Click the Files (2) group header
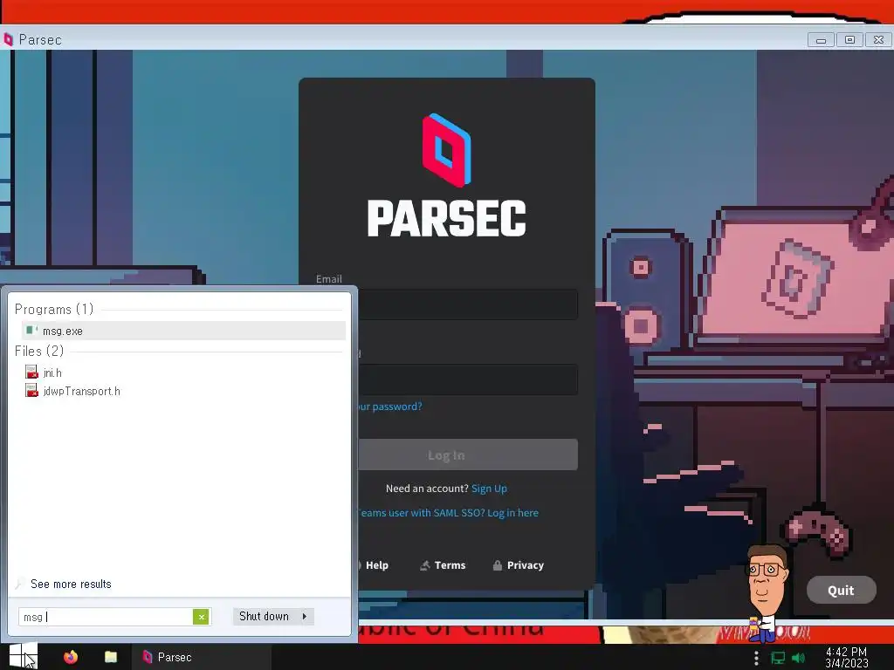Image resolution: width=894 pixels, height=670 pixels. [x=39, y=351]
